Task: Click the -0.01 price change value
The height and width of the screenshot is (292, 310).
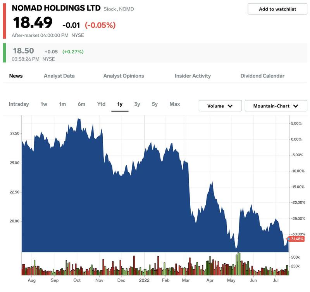Action: point(71,25)
